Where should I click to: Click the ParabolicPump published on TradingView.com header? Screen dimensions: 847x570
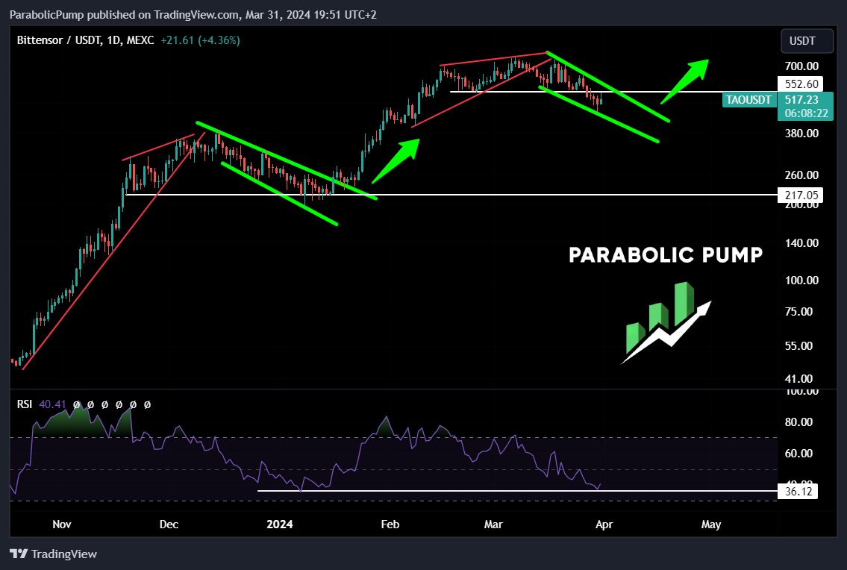193,15
